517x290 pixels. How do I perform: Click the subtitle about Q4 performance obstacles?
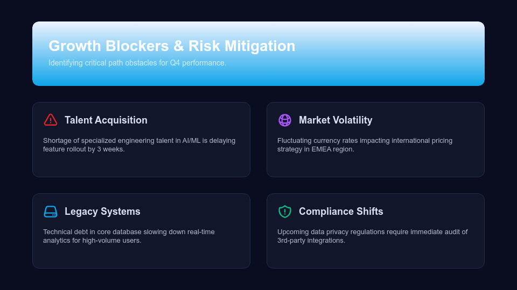pyautogui.click(x=137, y=63)
